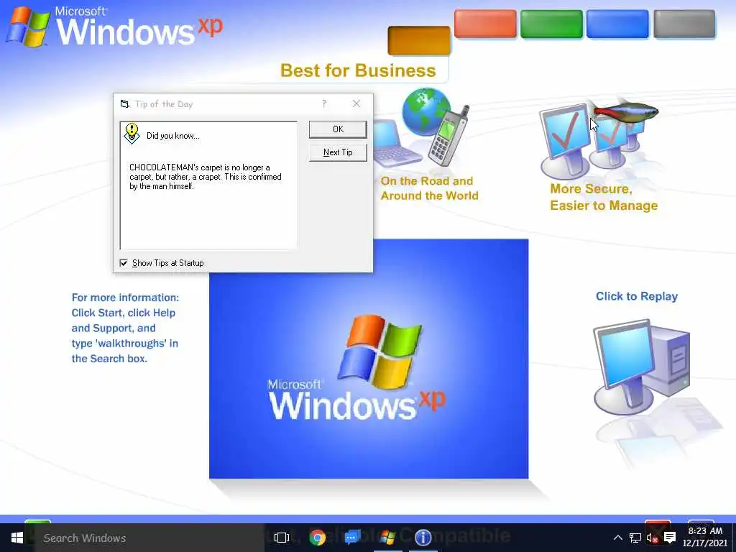
Task: Click the replay computer icon
Action: (640, 367)
